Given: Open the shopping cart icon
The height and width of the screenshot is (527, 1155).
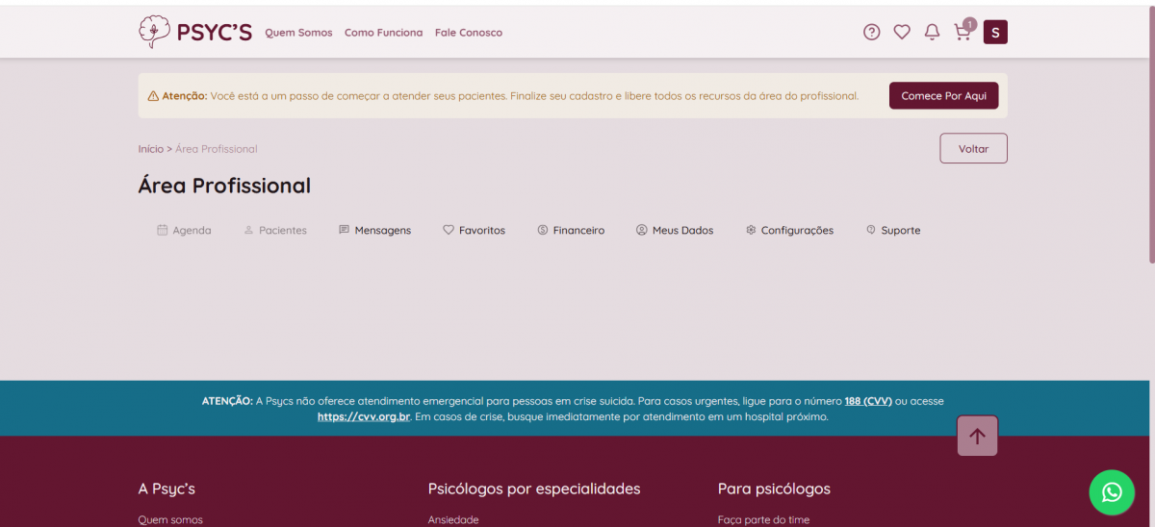Looking at the screenshot, I should pos(962,33).
